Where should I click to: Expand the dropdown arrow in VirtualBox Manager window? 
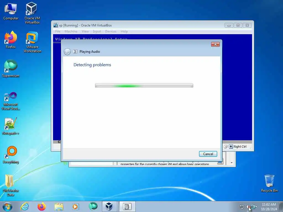click(x=232, y=163)
